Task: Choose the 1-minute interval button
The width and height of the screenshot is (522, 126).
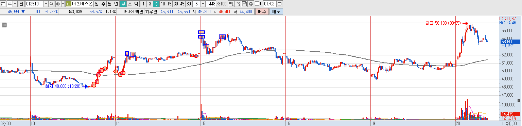Action: coord(143,4)
